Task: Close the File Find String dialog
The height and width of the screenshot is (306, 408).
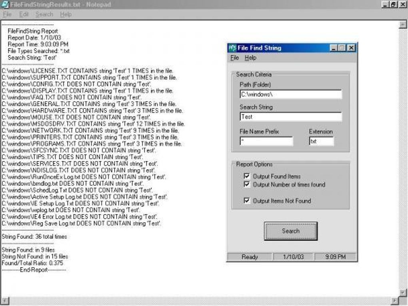Action: 351,48
